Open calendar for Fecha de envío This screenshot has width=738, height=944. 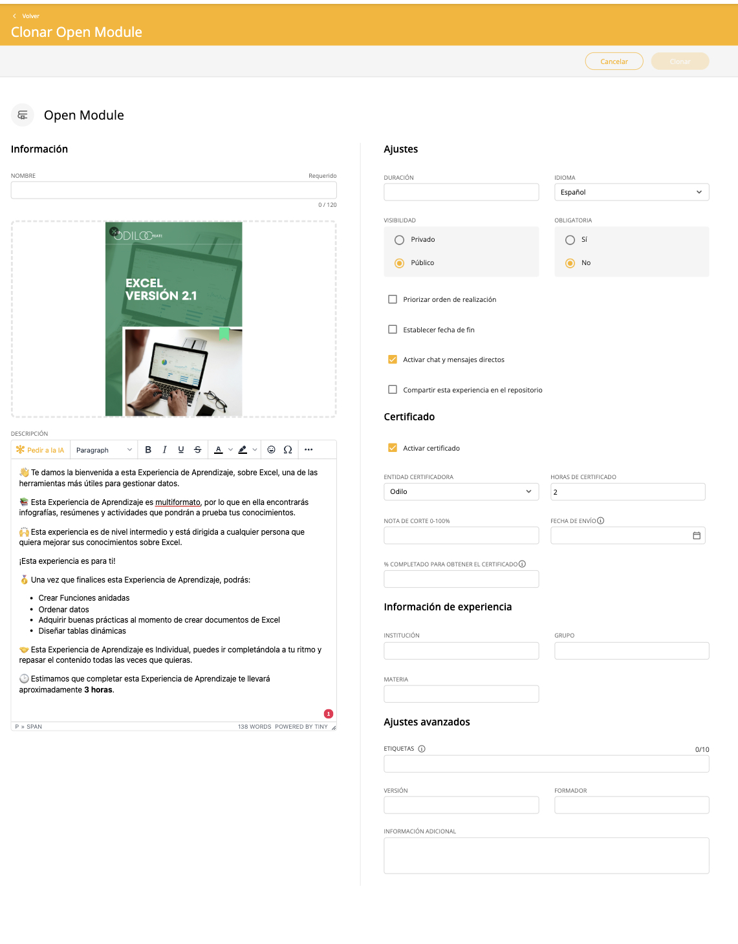pos(697,535)
